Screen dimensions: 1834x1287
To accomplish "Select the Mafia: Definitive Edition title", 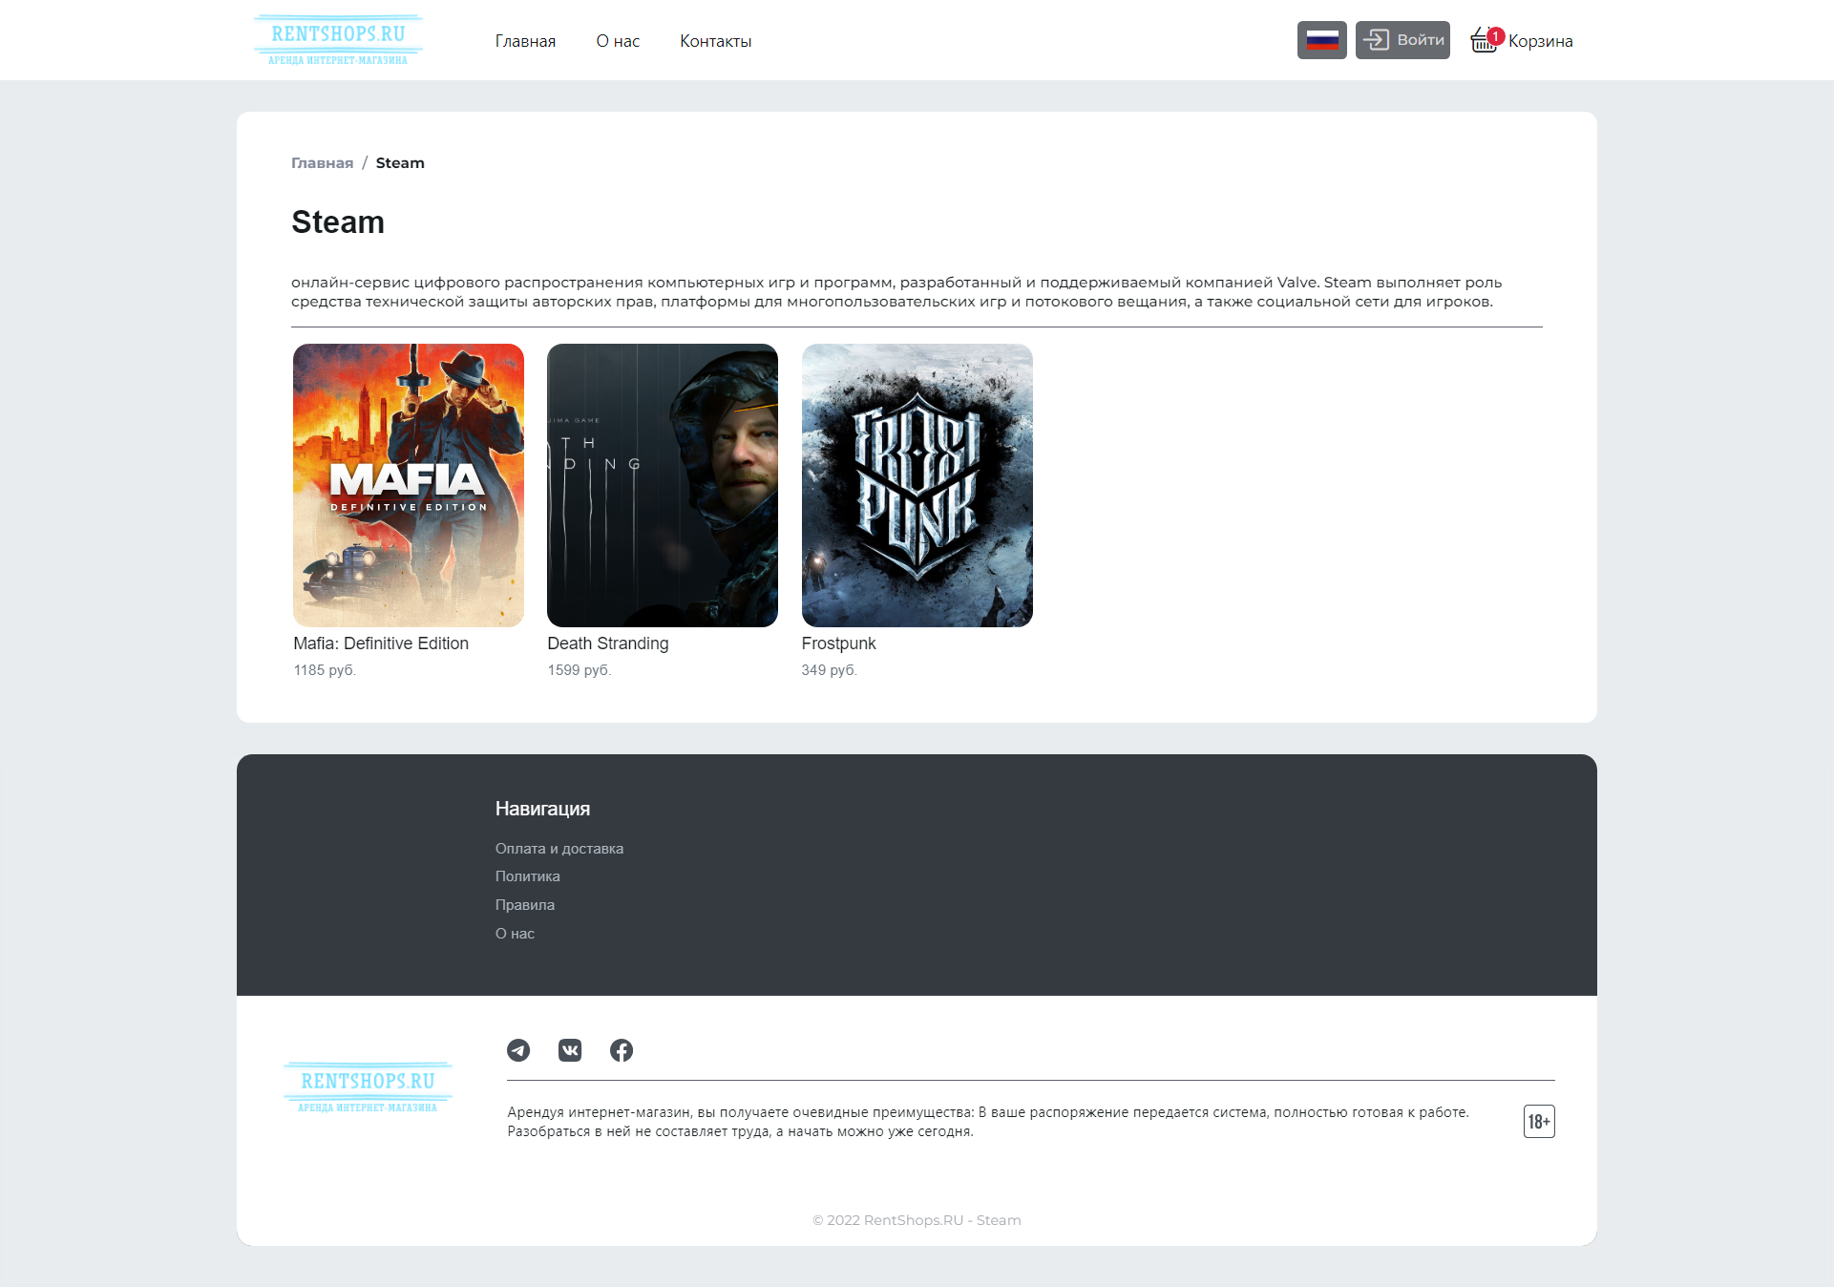I will point(381,643).
